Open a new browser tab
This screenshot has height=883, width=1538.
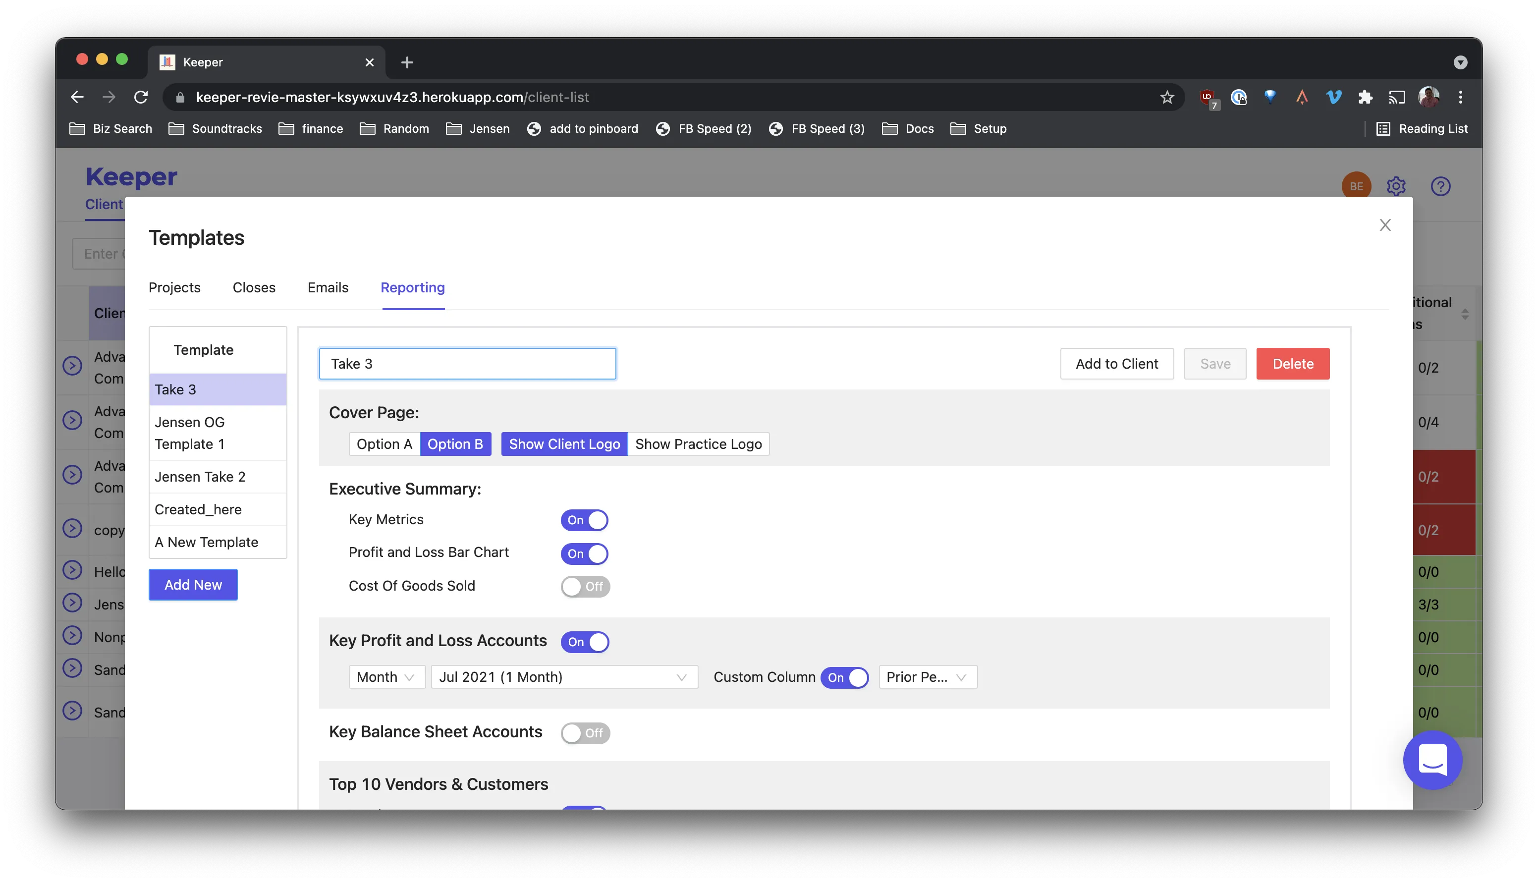click(x=407, y=62)
